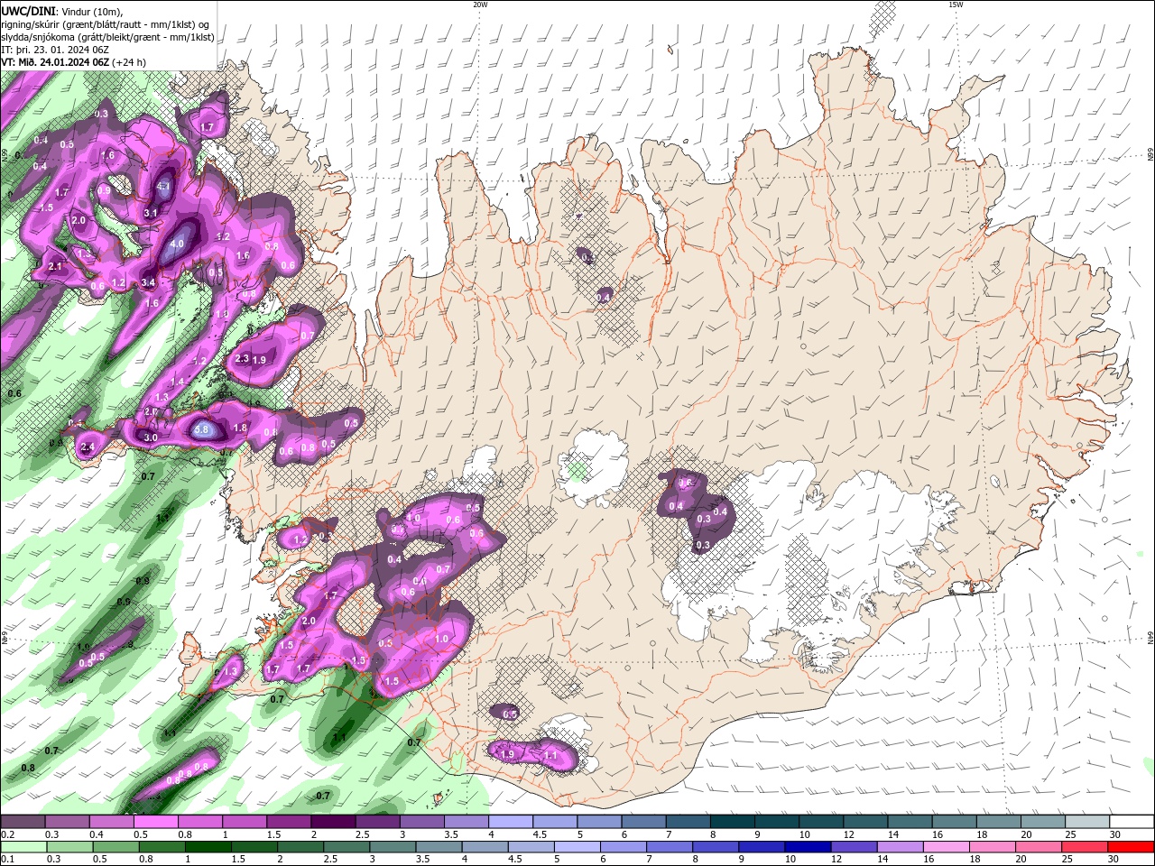Click the 'VT: Mið. 24.01.2024 06Z' valid time
1155x866 pixels.
point(56,62)
